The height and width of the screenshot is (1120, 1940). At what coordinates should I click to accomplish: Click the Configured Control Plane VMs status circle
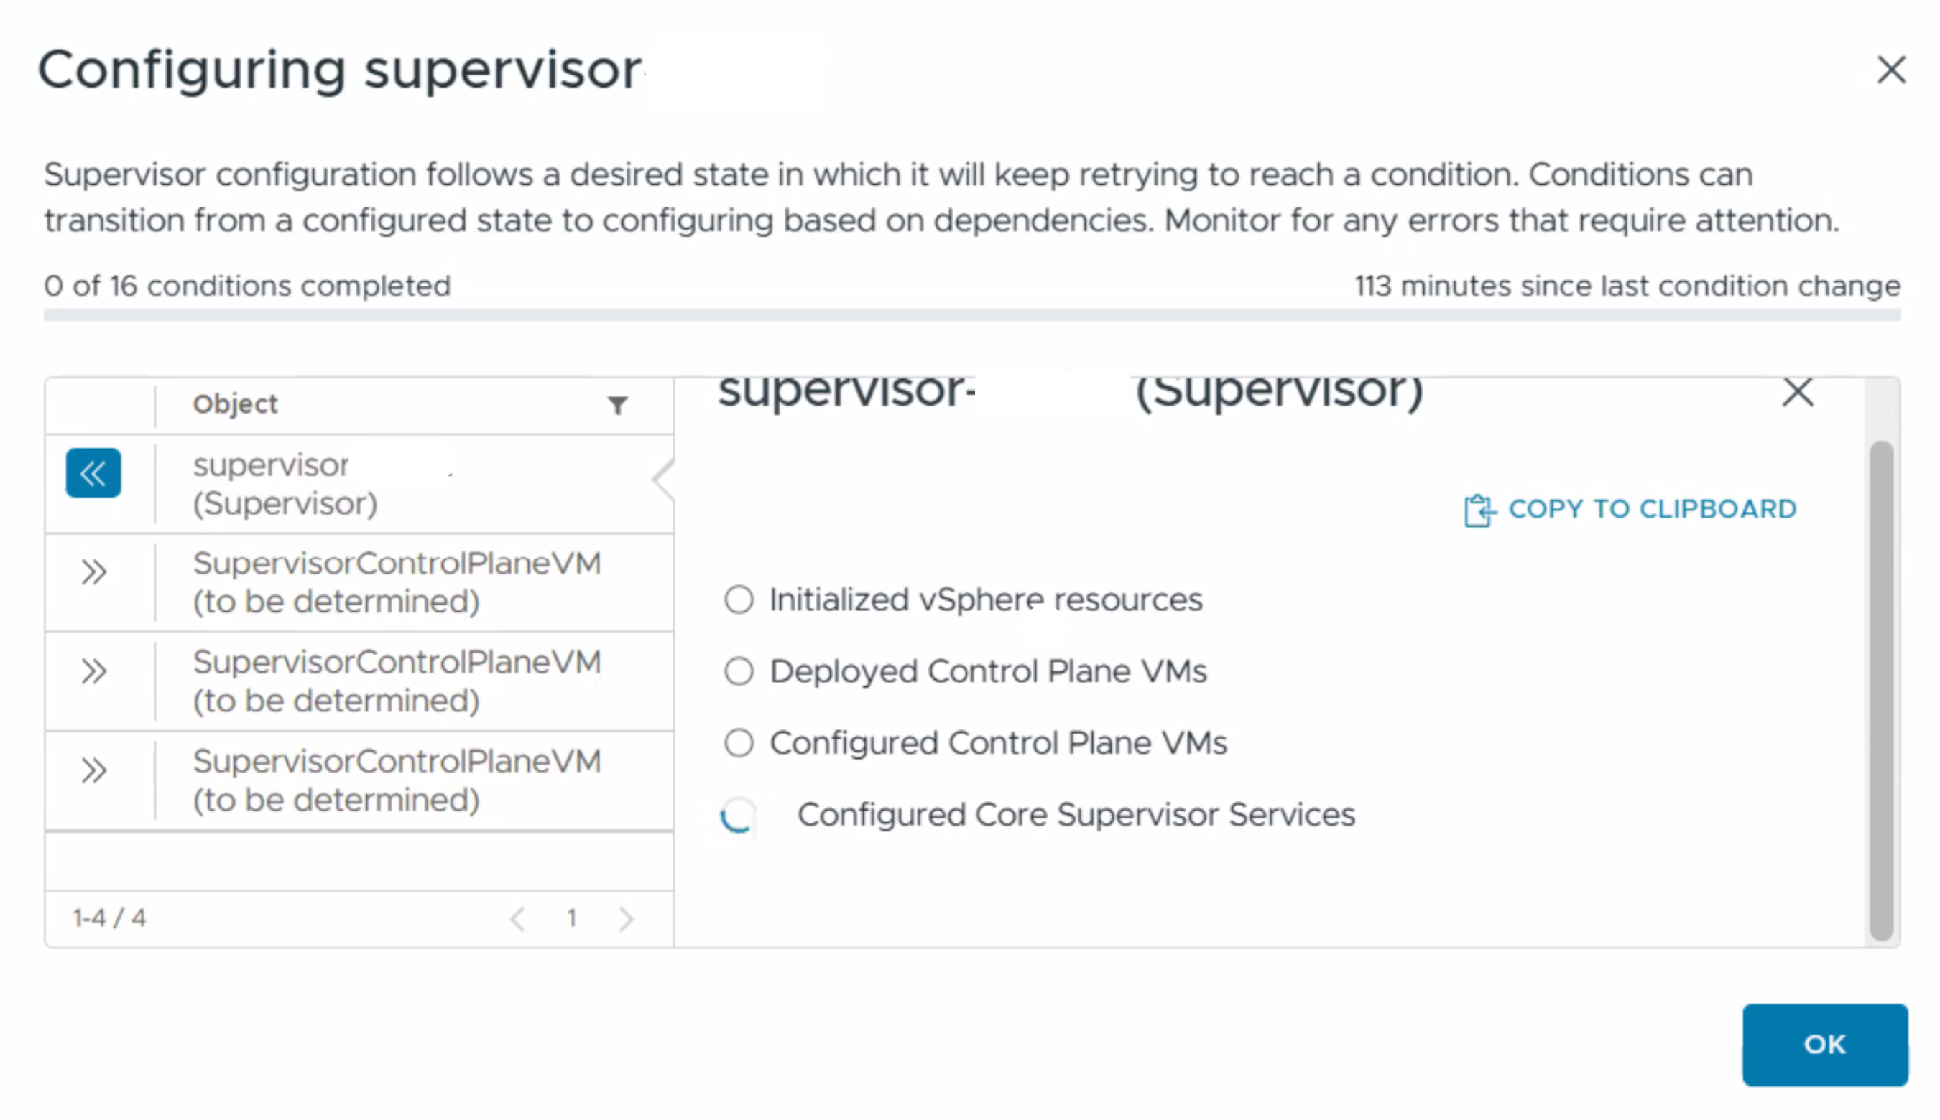pyautogui.click(x=739, y=743)
